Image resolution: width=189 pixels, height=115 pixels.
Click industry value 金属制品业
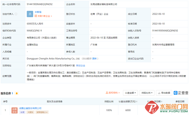pos(32,45)
